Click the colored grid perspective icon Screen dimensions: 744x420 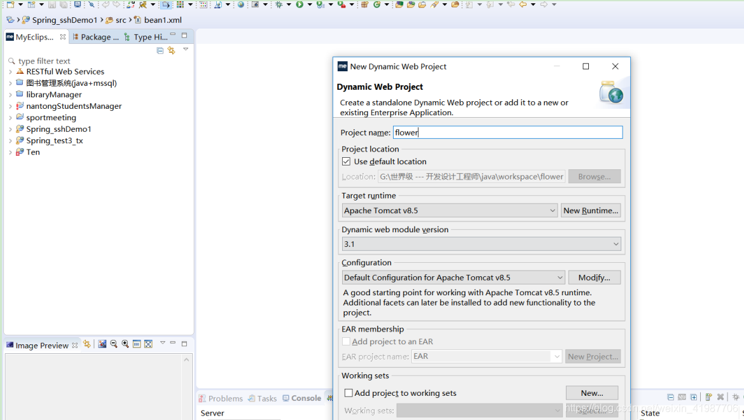pyautogui.click(x=181, y=4)
